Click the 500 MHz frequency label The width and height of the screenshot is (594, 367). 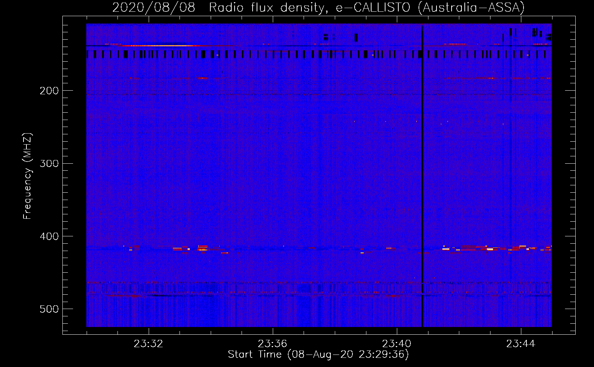(49, 309)
